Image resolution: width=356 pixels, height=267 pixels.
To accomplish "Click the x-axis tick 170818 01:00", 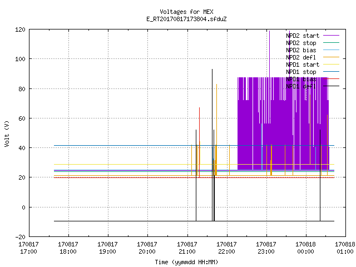I will (x=345, y=248).
